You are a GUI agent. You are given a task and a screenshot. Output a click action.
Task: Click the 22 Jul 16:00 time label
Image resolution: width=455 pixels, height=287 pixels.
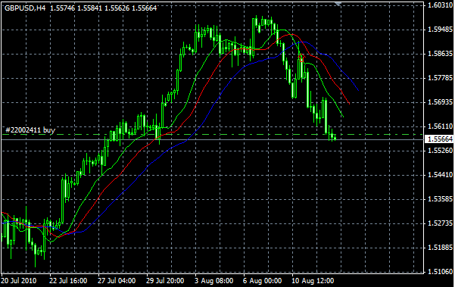pos(68,281)
